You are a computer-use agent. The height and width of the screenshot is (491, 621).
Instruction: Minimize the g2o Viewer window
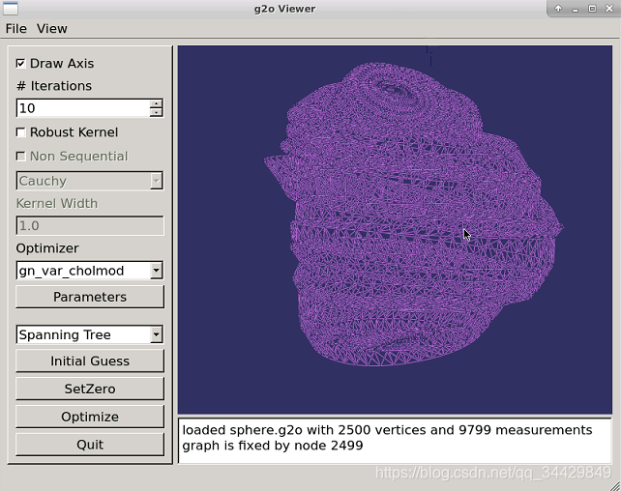click(x=576, y=9)
